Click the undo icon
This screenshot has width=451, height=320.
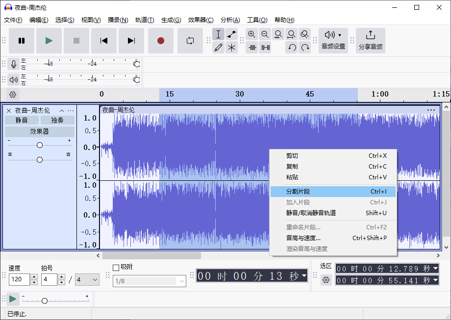[x=291, y=48]
